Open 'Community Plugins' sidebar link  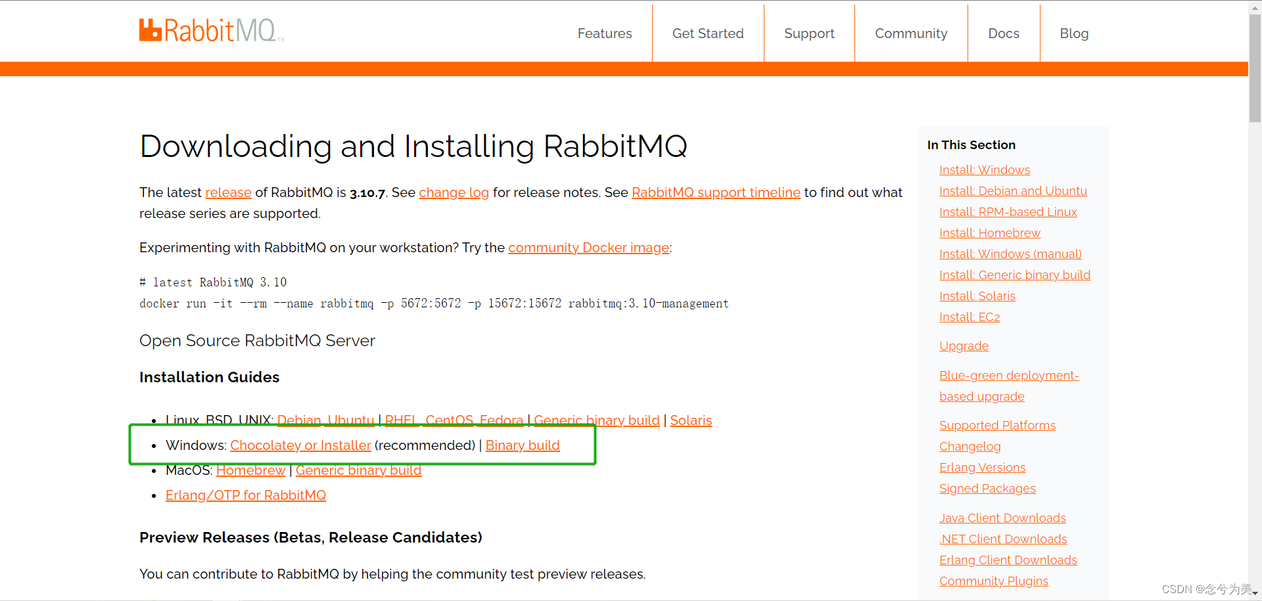(x=994, y=581)
